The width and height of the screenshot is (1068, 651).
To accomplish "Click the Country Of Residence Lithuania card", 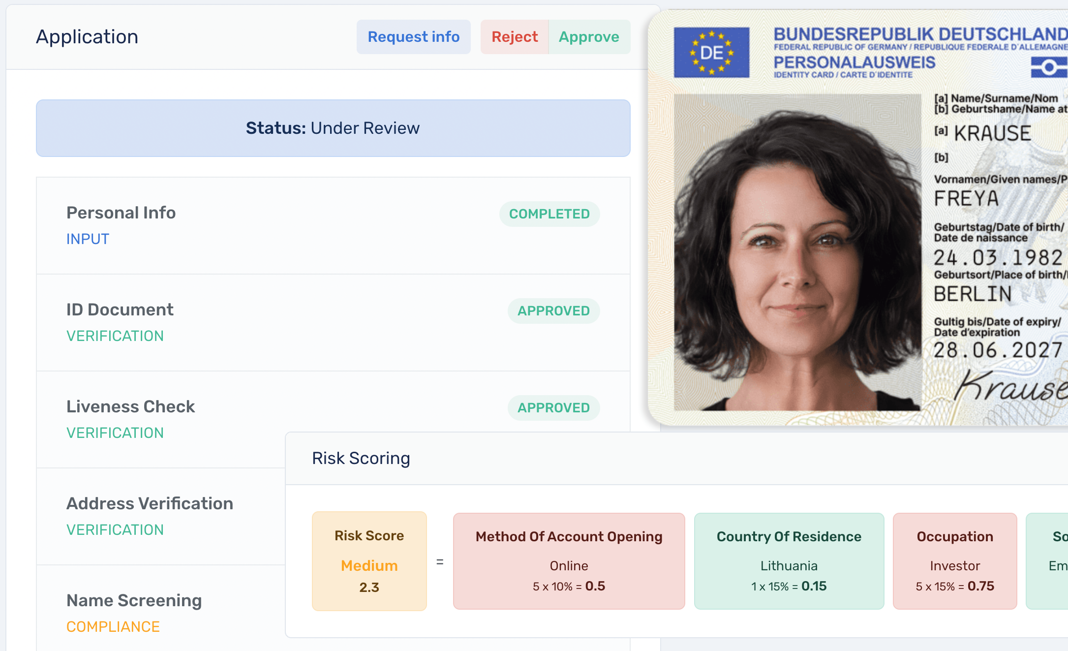I will coord(789,561).
